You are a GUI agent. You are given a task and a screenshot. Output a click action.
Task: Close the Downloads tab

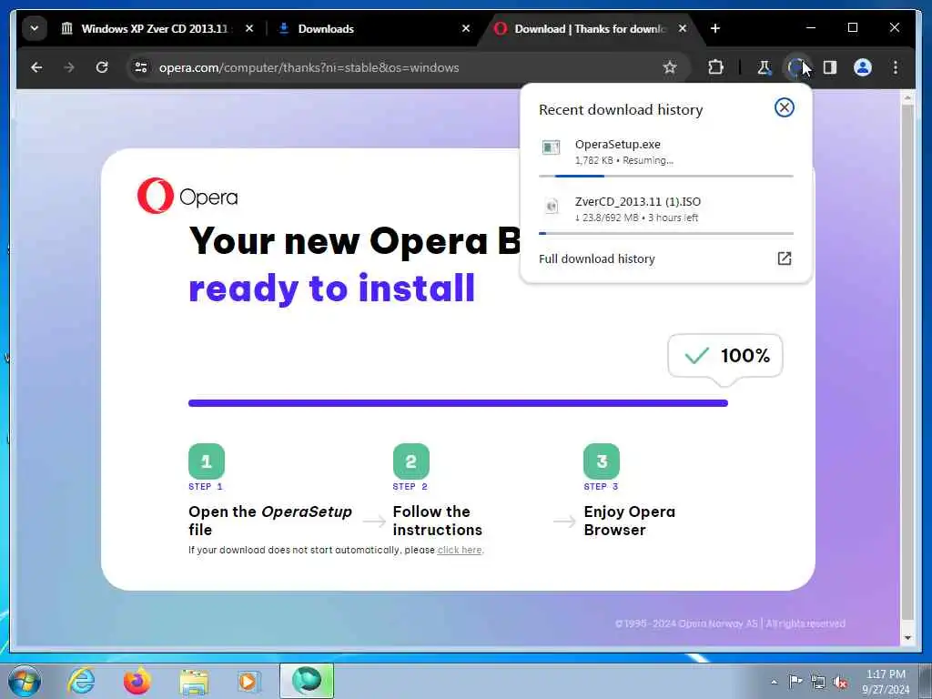[x=466, y=28]
